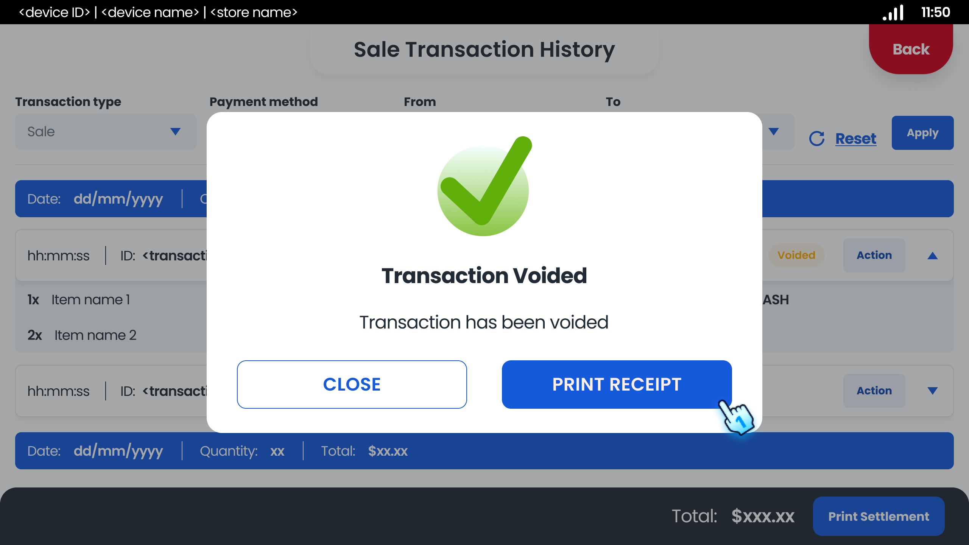This screenshot has height=545, width=969.
Task: Print the settlement report
Action: point(879,516)
